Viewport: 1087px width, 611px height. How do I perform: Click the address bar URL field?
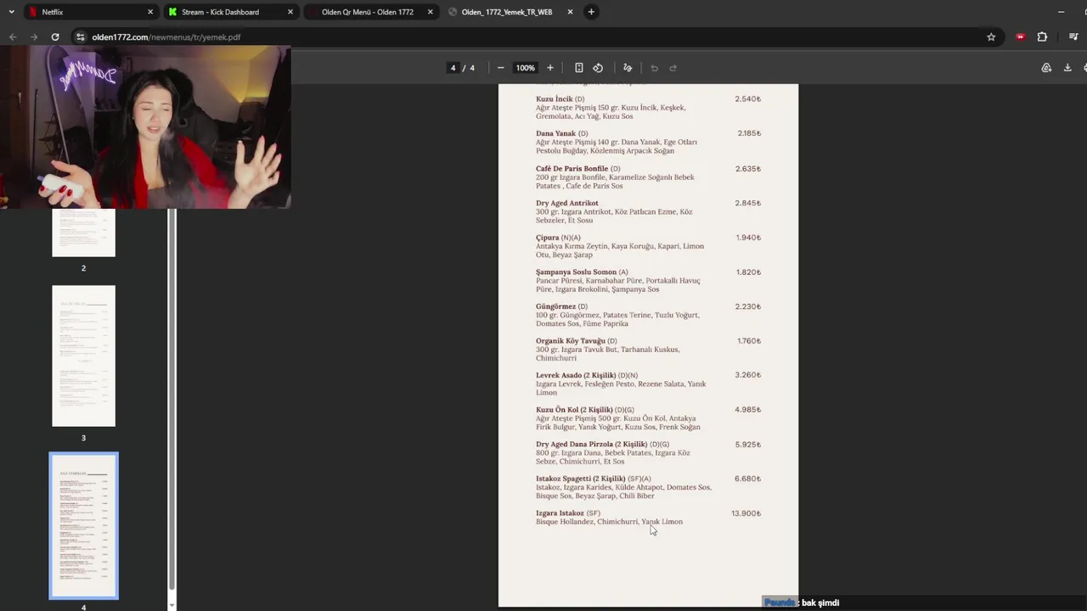[x=527, y=36]
